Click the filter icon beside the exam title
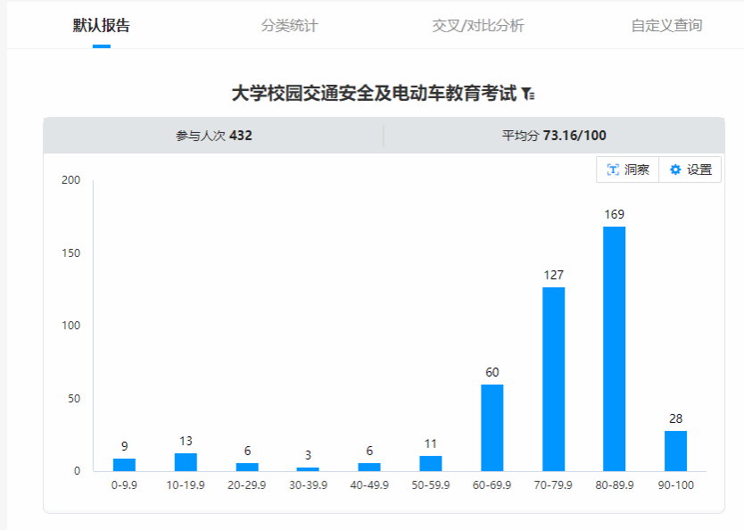The width and height of the screenshot is (744, 530). coord(528,94)
